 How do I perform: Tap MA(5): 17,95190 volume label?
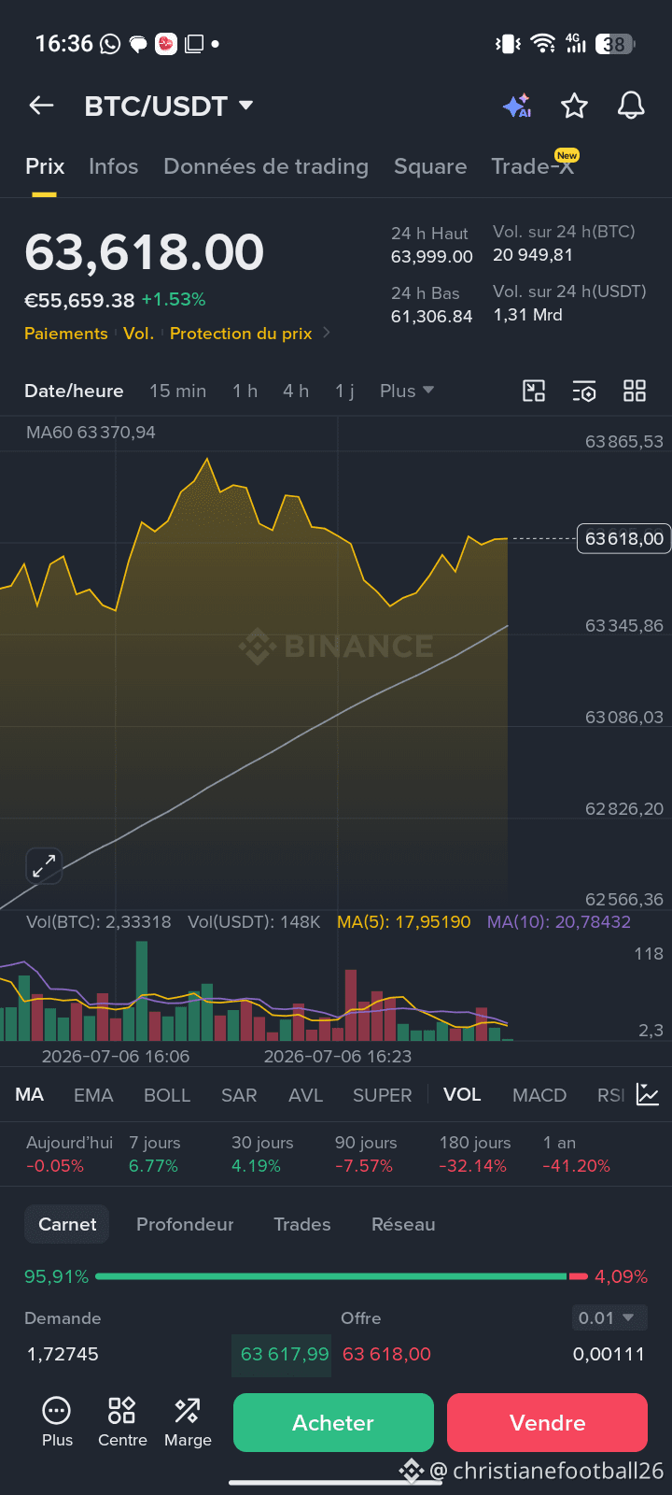(x=404, y=922)
